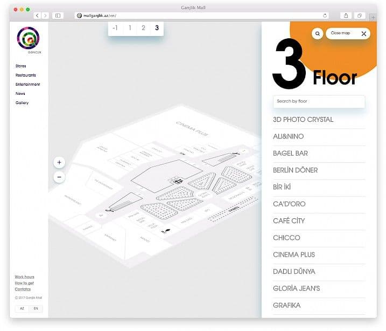
Task: Click the Close map label
Action: click(340, 33)
